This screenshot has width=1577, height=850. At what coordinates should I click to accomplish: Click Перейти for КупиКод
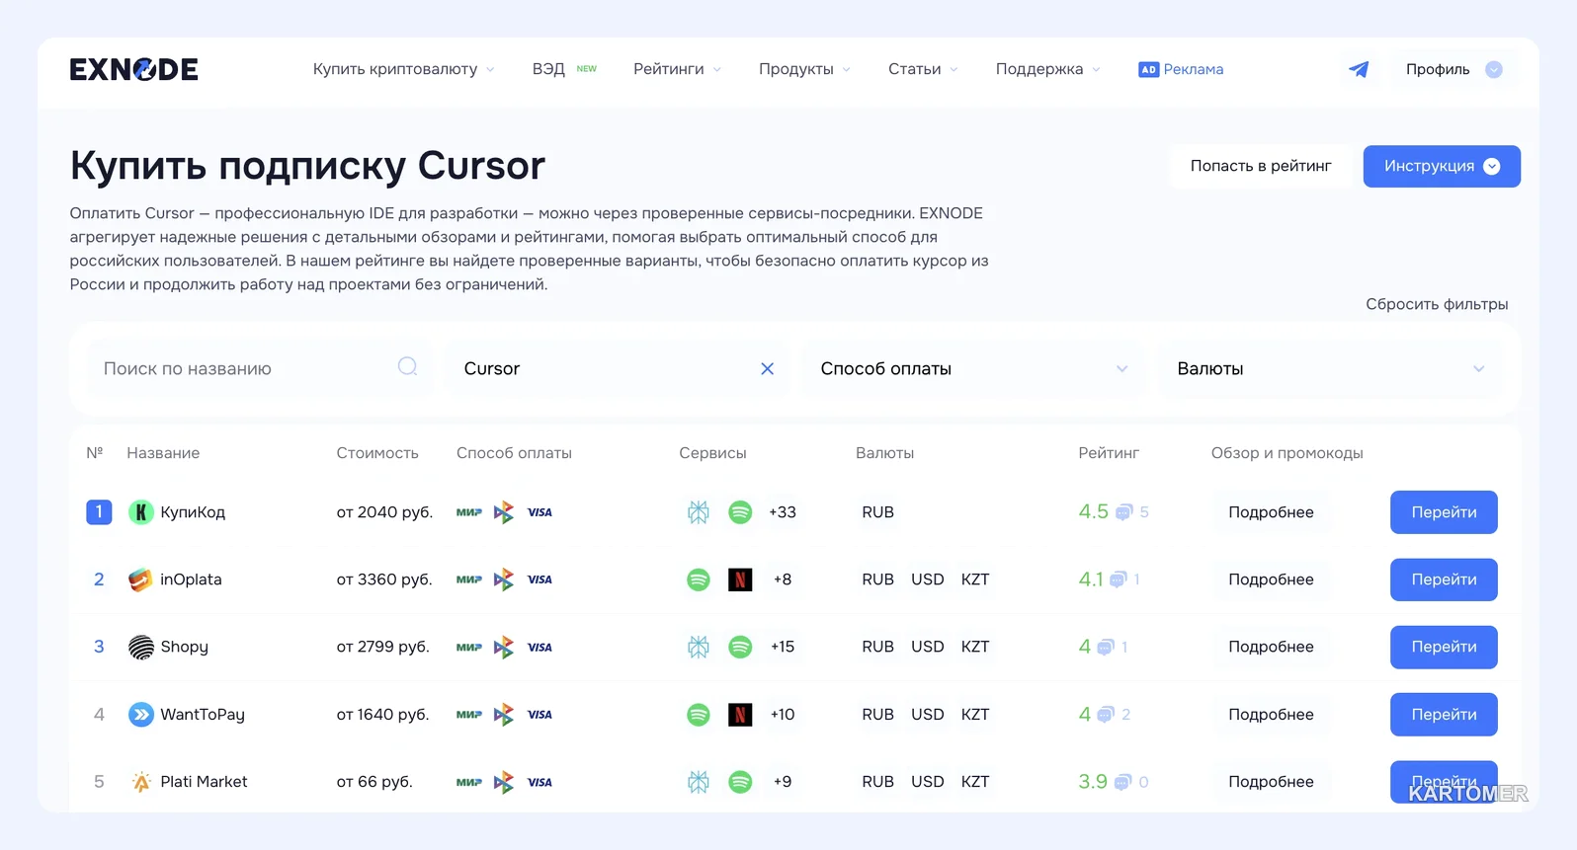pyautogui.click(x=1444, y=512)
